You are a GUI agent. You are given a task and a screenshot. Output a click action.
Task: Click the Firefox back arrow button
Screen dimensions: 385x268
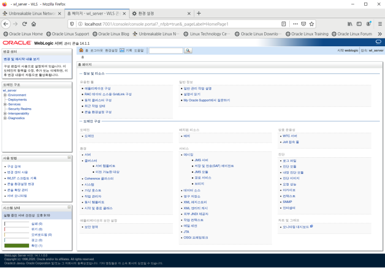pos(6,24)
